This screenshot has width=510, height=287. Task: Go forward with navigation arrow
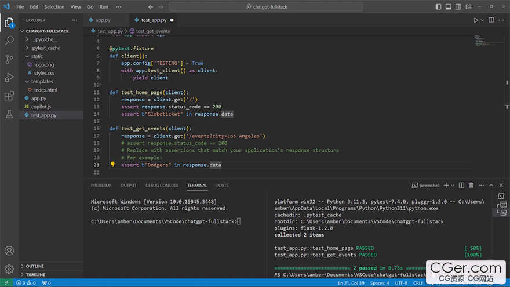click(x=161, y=7)
